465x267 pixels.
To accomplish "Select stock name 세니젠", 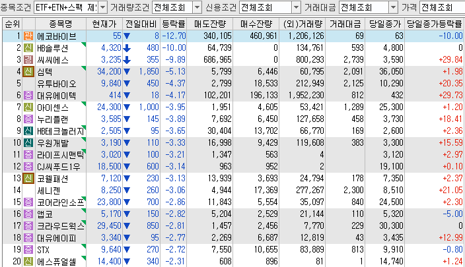I will pos(49,191).
